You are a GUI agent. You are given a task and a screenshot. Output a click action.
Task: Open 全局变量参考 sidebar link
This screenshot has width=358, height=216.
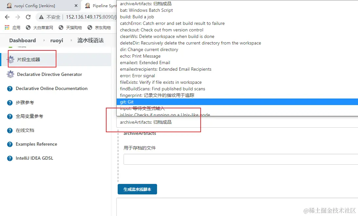tap(29, 117)
